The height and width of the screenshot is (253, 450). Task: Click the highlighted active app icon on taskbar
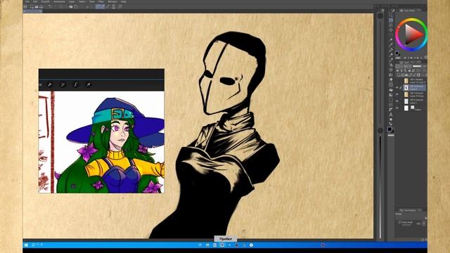tap(222, 245)
